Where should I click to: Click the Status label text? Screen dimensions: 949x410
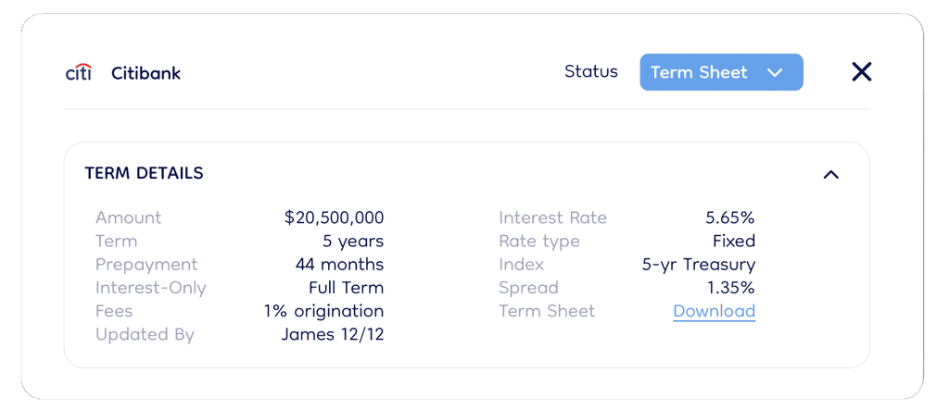click(591, 71)
